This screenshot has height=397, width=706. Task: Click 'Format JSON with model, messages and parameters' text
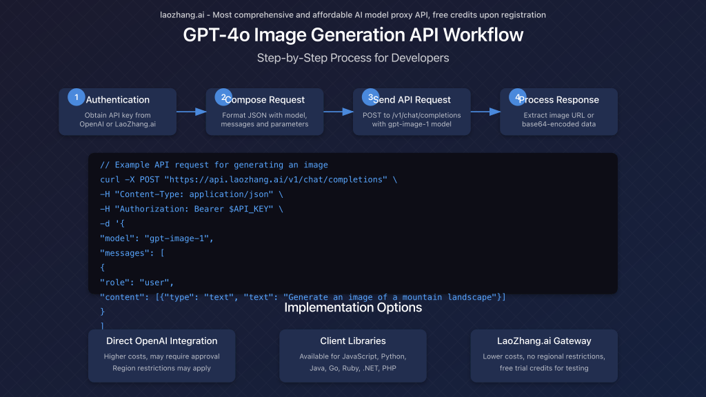coord(265,120)
